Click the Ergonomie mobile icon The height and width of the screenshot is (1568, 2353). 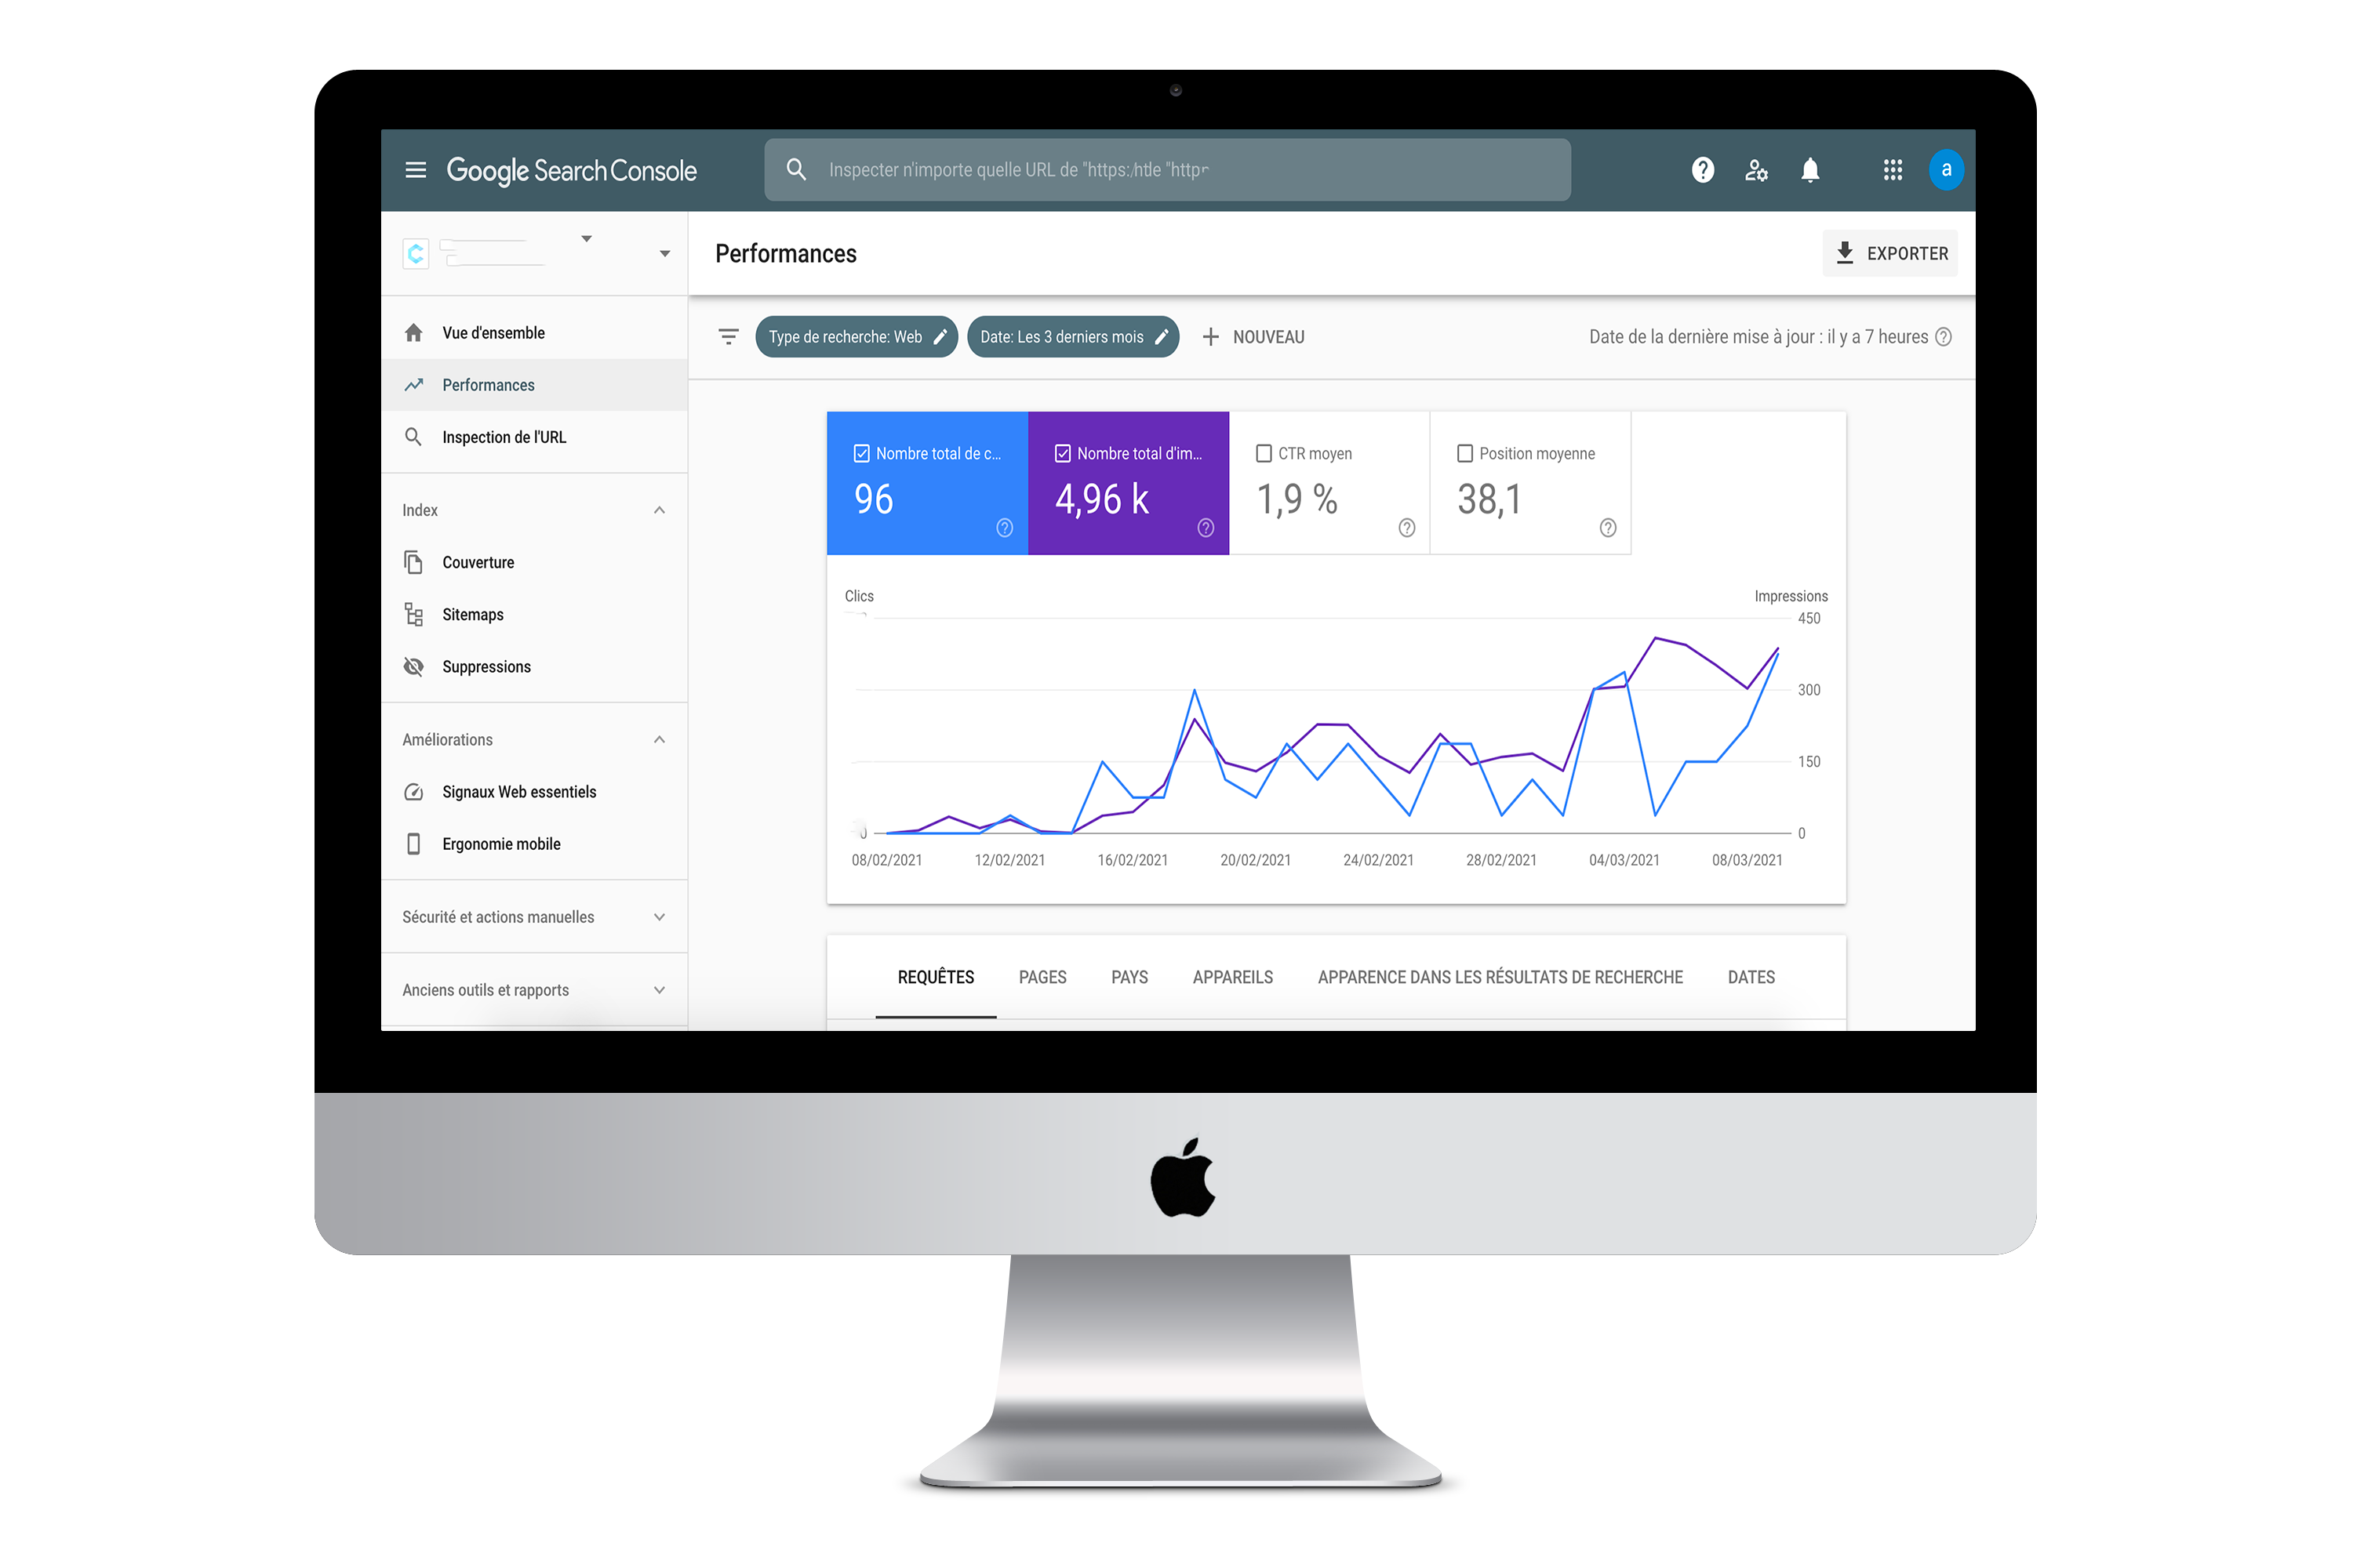coord(412,844)
